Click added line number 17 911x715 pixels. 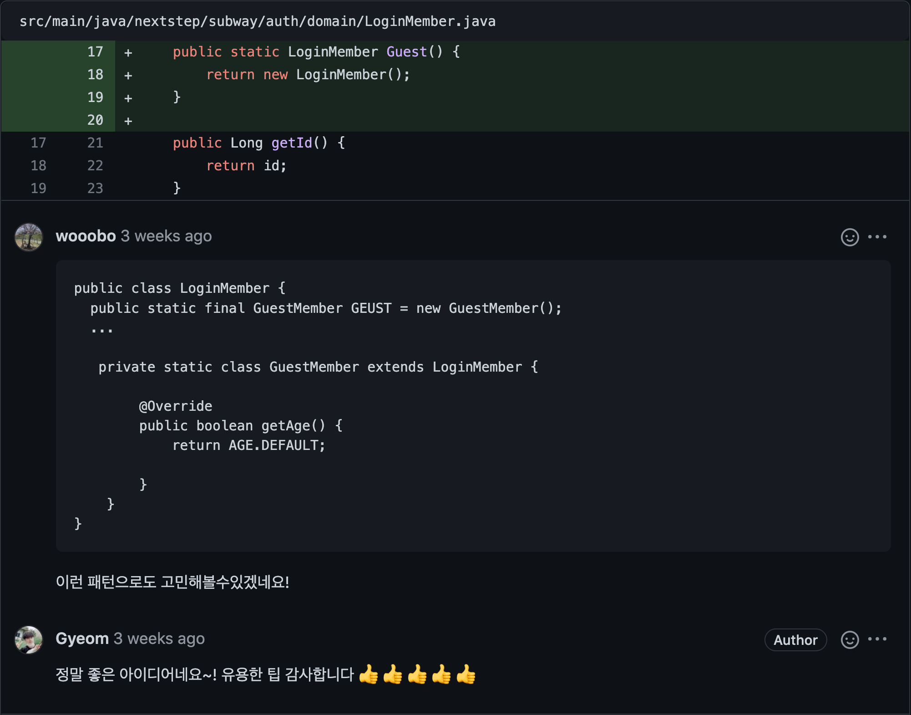click(x=95, y=52)
